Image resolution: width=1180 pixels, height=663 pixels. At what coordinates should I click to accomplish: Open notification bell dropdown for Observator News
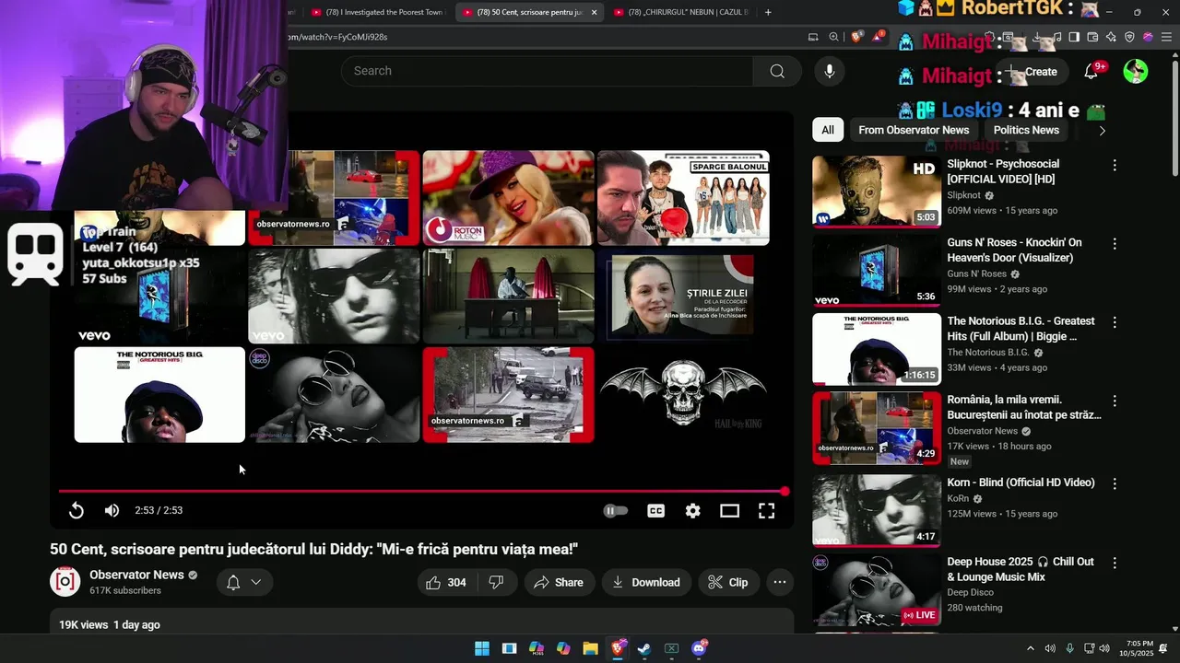click(245, 582)
